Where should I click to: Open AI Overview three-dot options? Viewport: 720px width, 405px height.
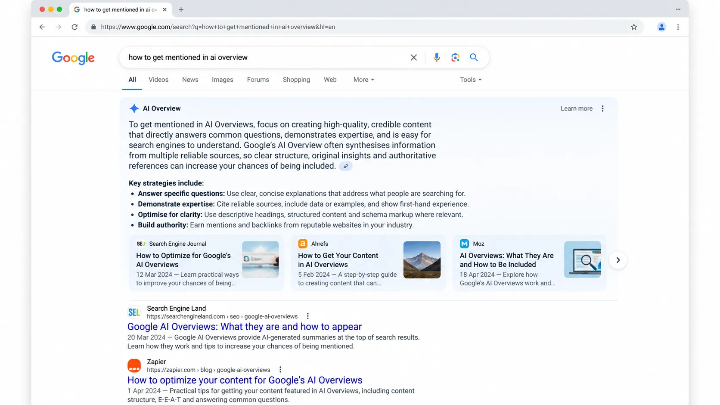[x=602, y=108]
